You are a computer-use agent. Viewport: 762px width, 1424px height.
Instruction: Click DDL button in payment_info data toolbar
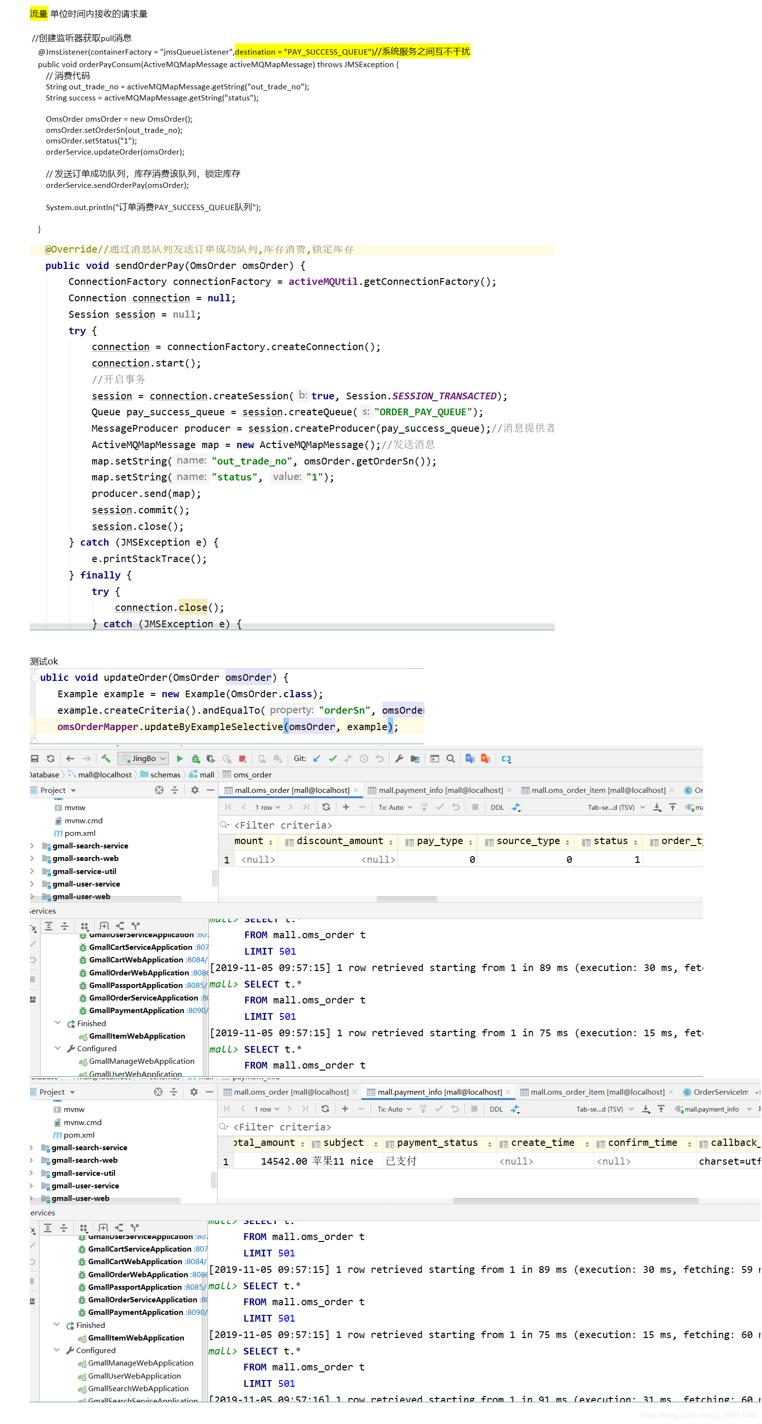(x=496, y=1109)
